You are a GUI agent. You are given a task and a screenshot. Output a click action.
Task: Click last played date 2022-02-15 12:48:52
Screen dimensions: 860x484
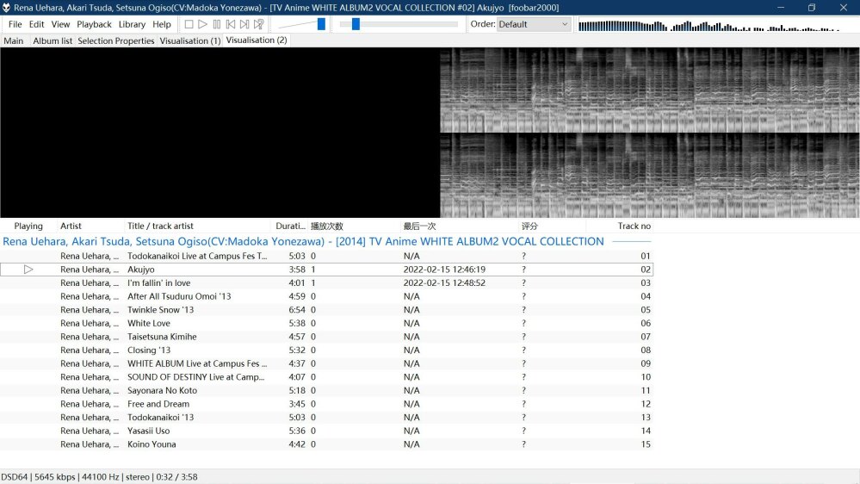pyautogui.click(x=444, y=283)
